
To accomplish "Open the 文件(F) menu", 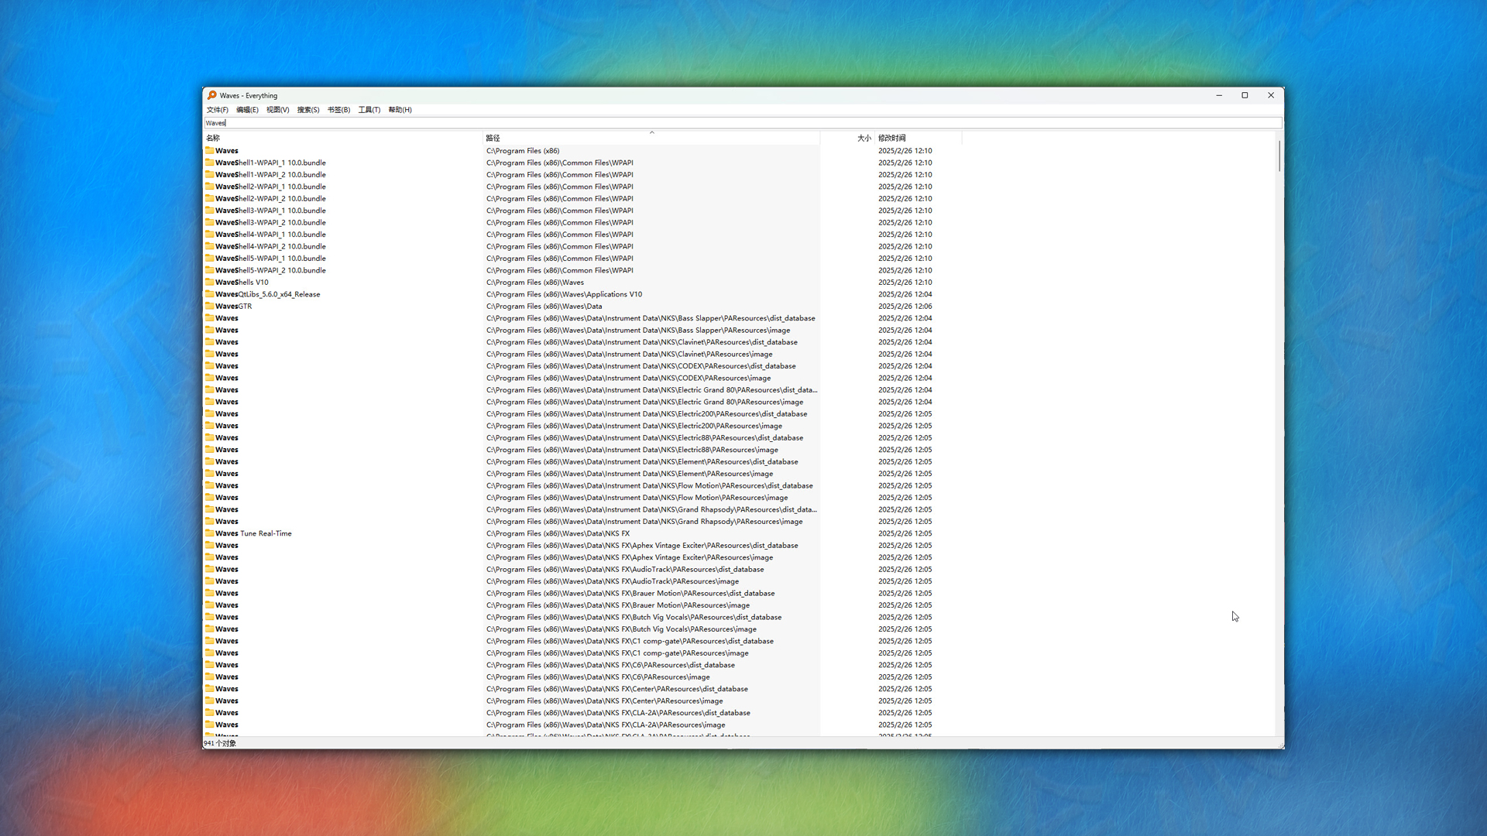I will [217, 110].
